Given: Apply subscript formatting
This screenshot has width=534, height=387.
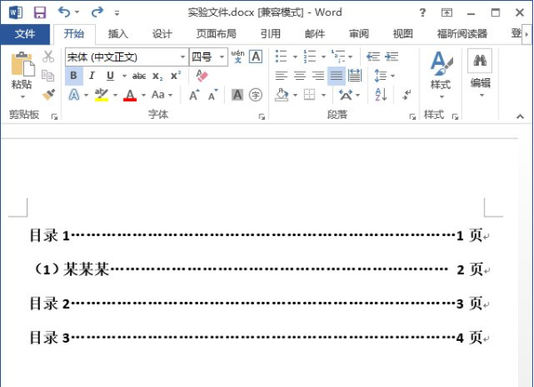Looking at the screenshot, I should pyautogui.click(x=157, y=75).
